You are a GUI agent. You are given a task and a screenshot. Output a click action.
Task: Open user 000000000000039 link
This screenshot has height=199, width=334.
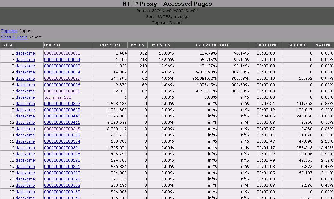[62, 79]
